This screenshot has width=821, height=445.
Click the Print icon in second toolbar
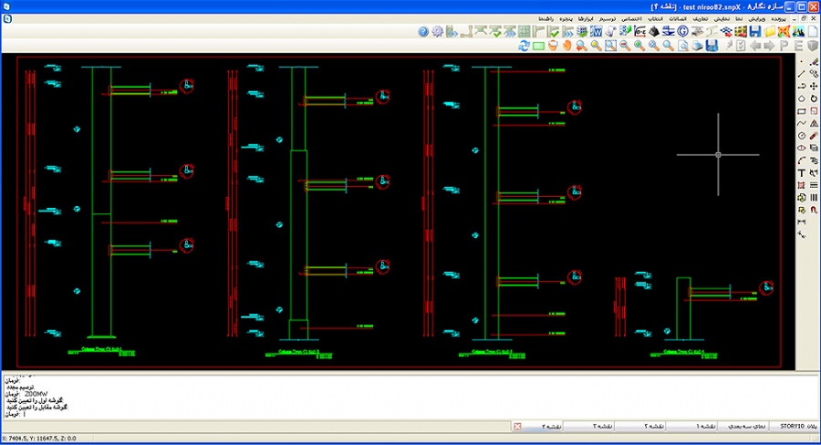(696, 45)
